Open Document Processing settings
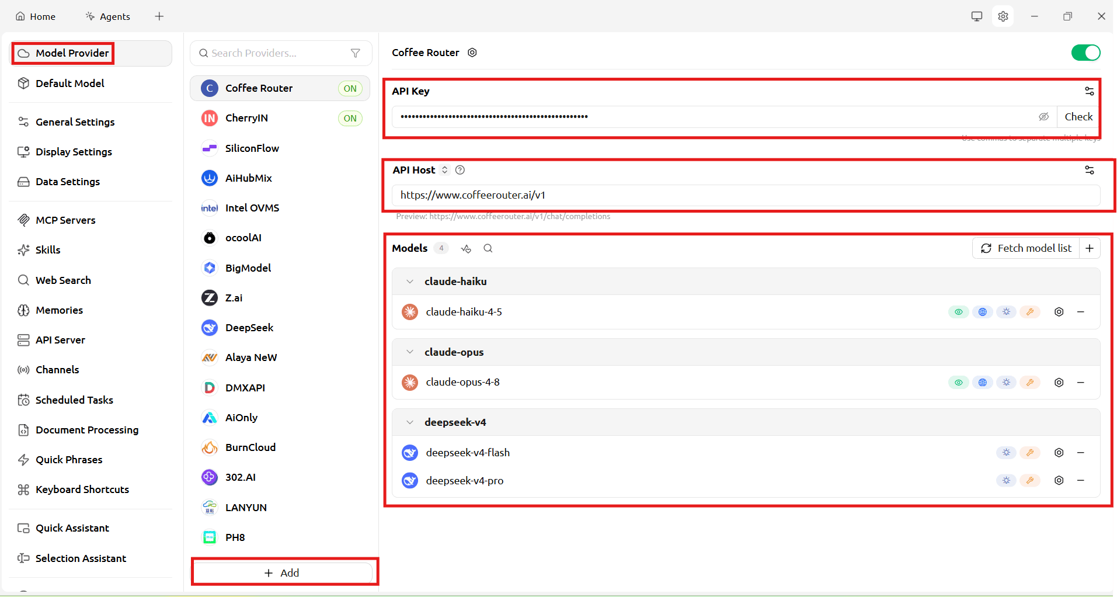The height and width of the screenshot is (597, 1117). (92, 430)
